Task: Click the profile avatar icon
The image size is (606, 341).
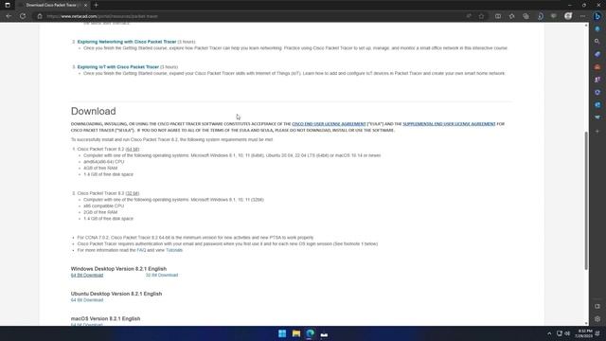Action: click(x=568, y=16)
